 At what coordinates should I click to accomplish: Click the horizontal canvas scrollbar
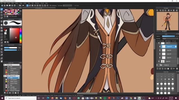(87, 93)
